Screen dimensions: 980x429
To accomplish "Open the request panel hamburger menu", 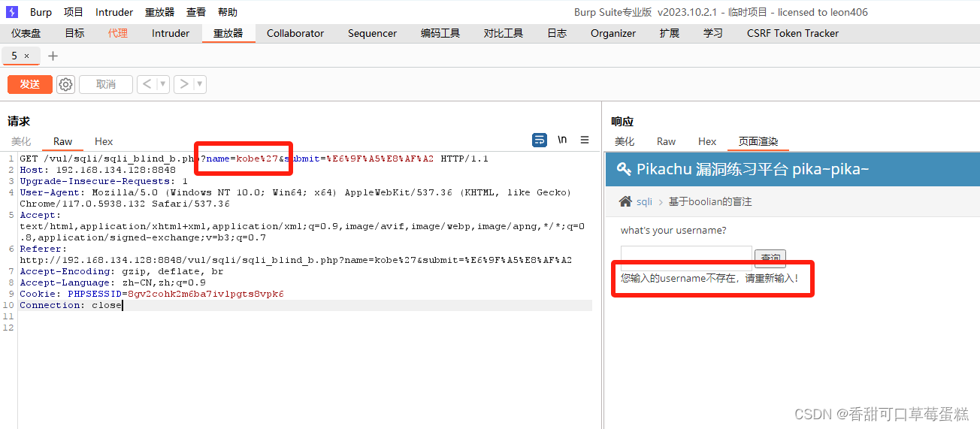I will pos(585,140).
